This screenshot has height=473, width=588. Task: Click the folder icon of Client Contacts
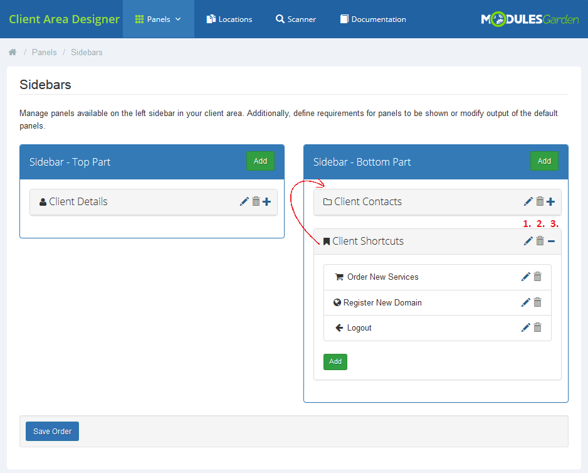click(327, 202)
